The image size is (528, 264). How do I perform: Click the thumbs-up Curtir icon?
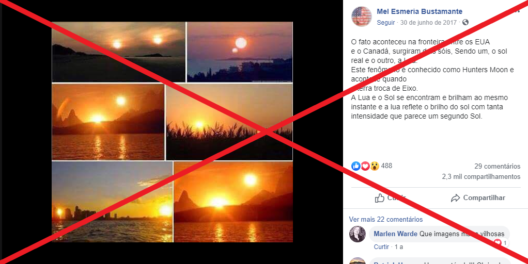(x=380, y=198)
